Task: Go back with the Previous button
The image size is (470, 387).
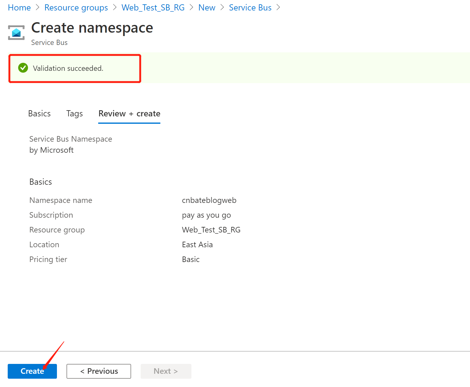Action: [99, 371]
